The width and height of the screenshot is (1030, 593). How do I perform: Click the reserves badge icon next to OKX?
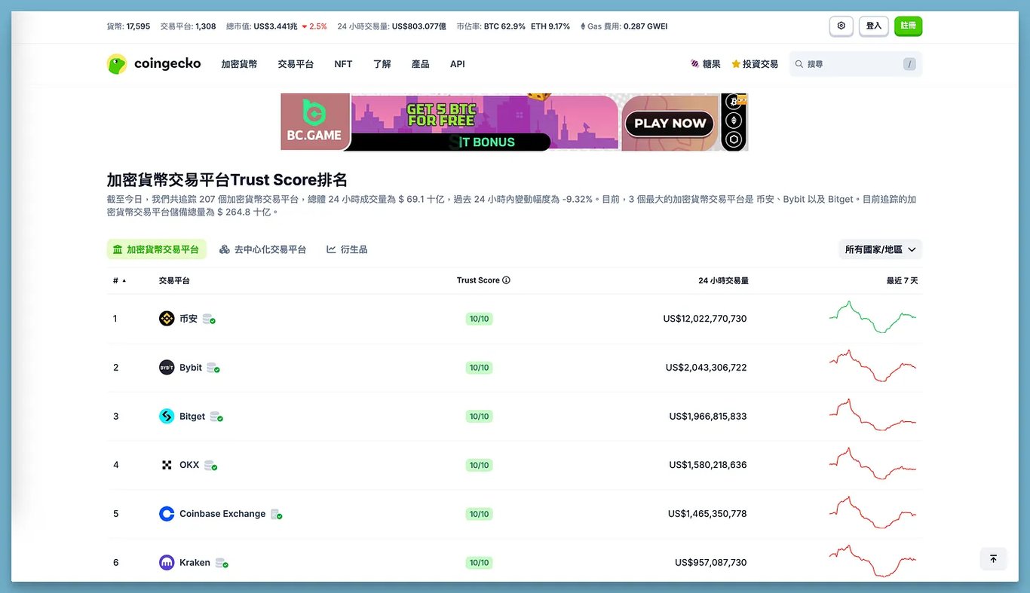pos(210,466)
